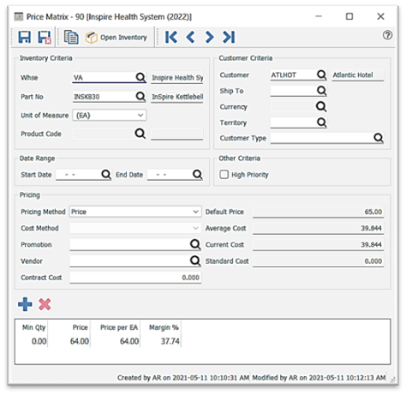
Task: Click the Open Inventory button
Action: pyautogui.click(x=116, y=37)
